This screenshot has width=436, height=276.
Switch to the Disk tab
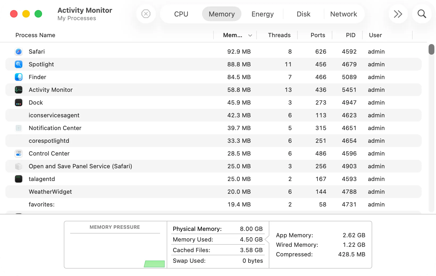pyautogui.click(x=304, y=14)
